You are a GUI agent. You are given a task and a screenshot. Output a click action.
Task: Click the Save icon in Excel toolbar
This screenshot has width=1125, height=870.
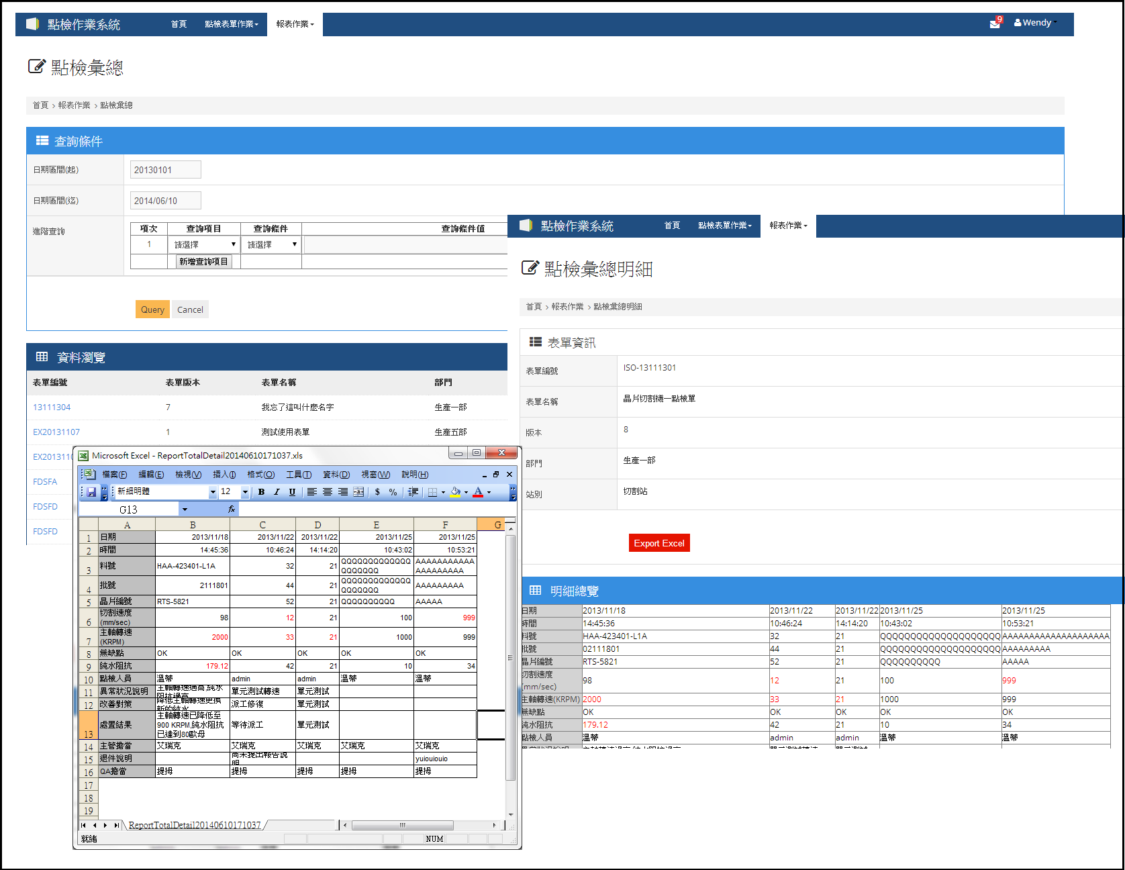tap(91, 492)
